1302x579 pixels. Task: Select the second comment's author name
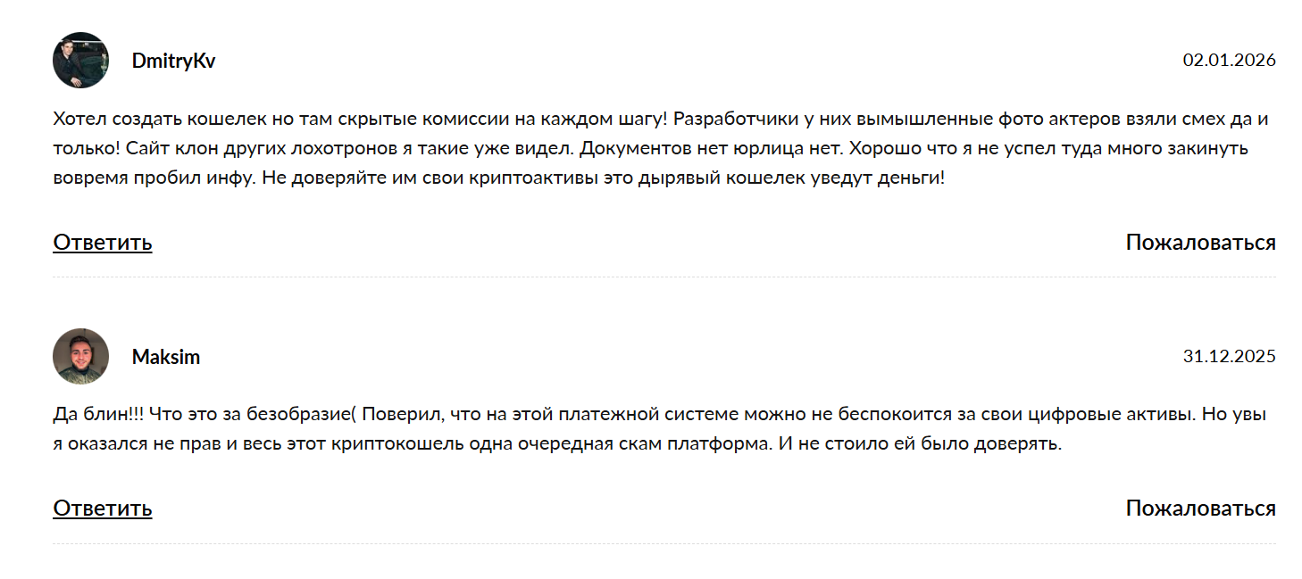[164, 356]
